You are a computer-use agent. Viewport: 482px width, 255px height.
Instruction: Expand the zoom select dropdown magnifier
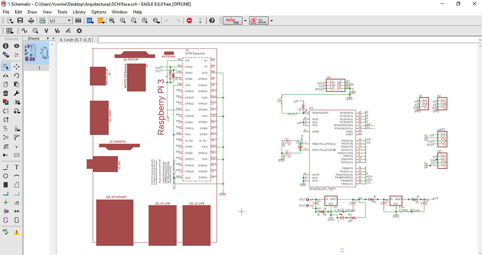(x=156, y=21)
